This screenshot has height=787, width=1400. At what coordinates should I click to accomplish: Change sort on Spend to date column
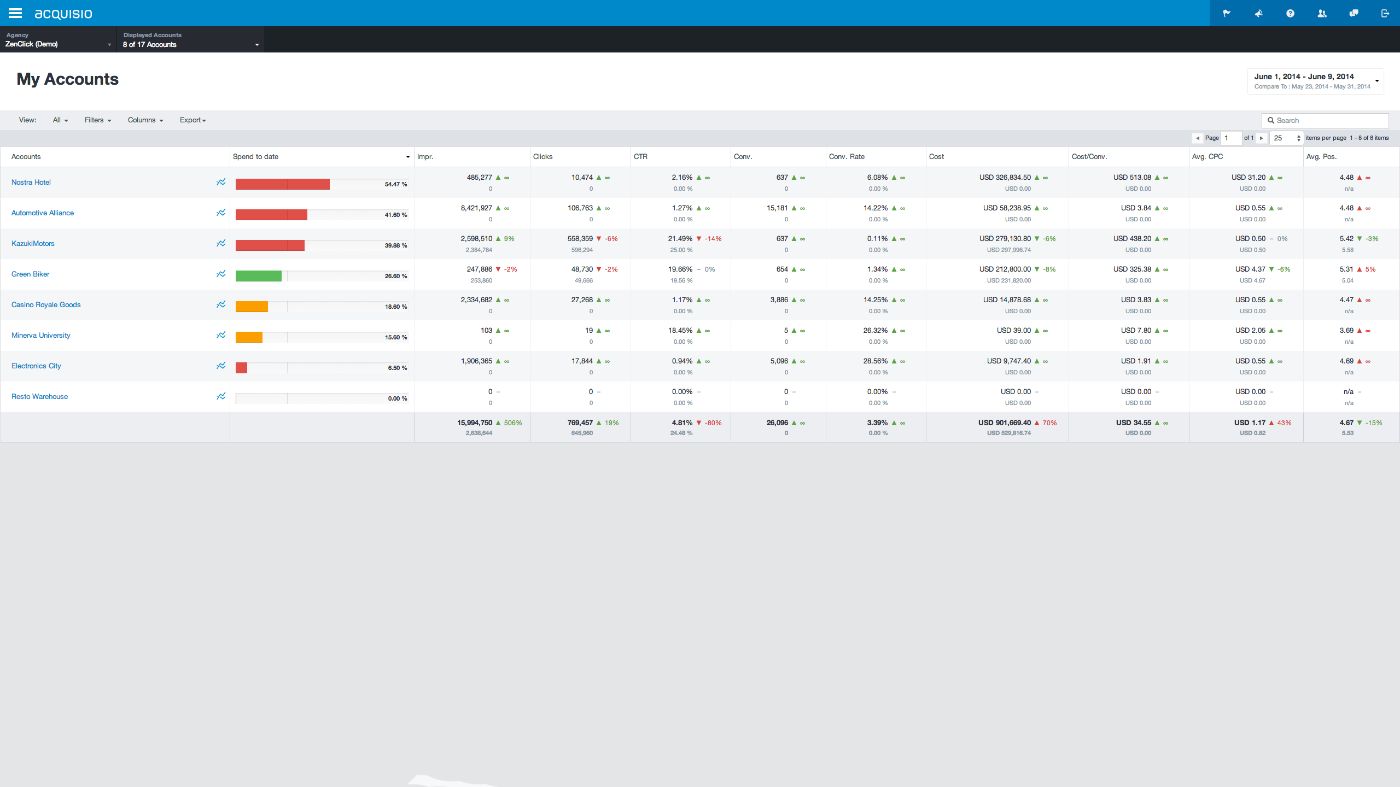click(407, 156)
